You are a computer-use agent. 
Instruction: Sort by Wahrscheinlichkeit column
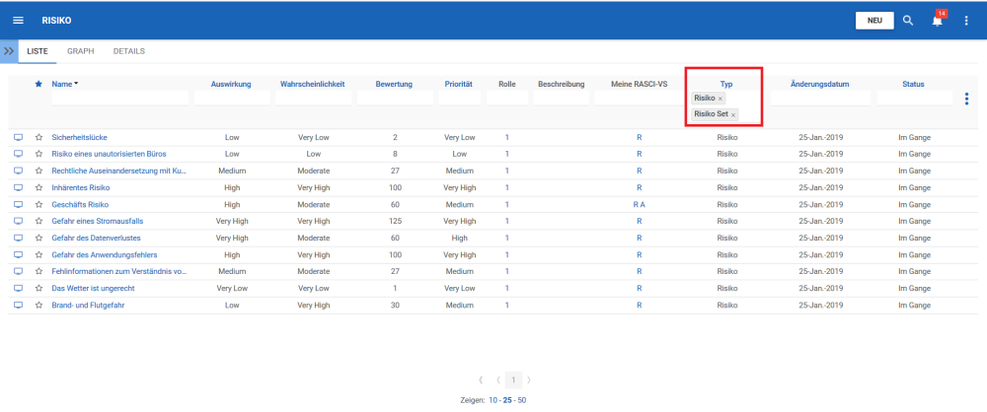coord(312,84)
